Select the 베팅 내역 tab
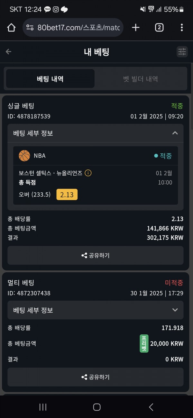193x418 pixels. pos(50,79)
